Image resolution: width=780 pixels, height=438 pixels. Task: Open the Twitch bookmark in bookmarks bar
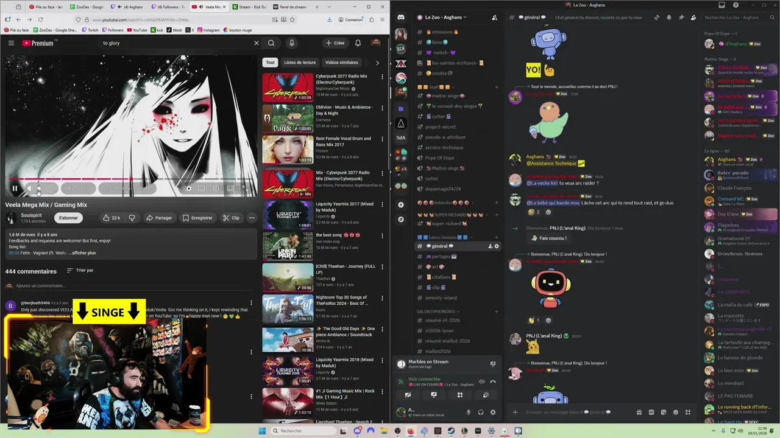90,30
